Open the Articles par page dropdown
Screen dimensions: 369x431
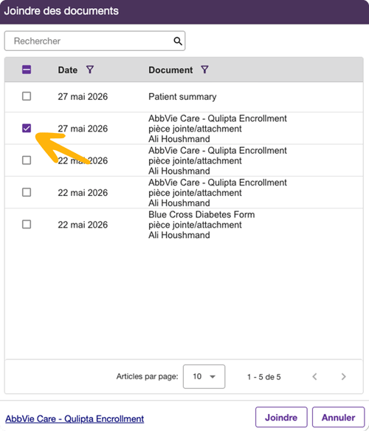click(204, 376)
